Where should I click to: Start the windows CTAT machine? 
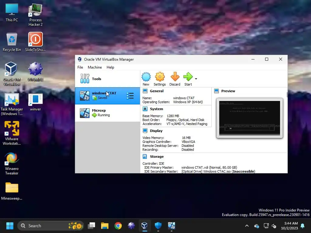188,79
